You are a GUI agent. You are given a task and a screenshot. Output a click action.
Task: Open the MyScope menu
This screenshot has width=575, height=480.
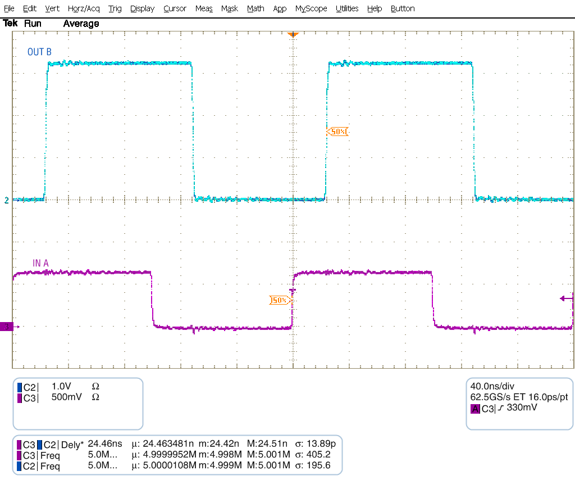click(311, 8)
